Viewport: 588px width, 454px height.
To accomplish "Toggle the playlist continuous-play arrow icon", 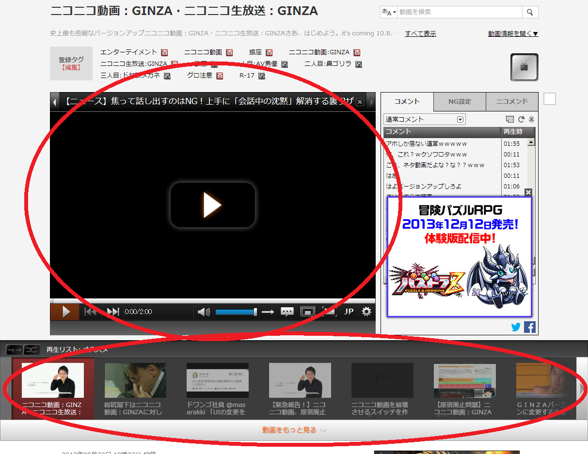I will pyautogui.click(x=14, y=349).
